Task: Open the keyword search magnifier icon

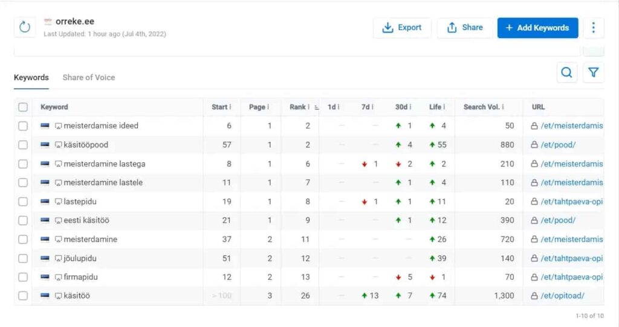Action: tap(566, 72)
